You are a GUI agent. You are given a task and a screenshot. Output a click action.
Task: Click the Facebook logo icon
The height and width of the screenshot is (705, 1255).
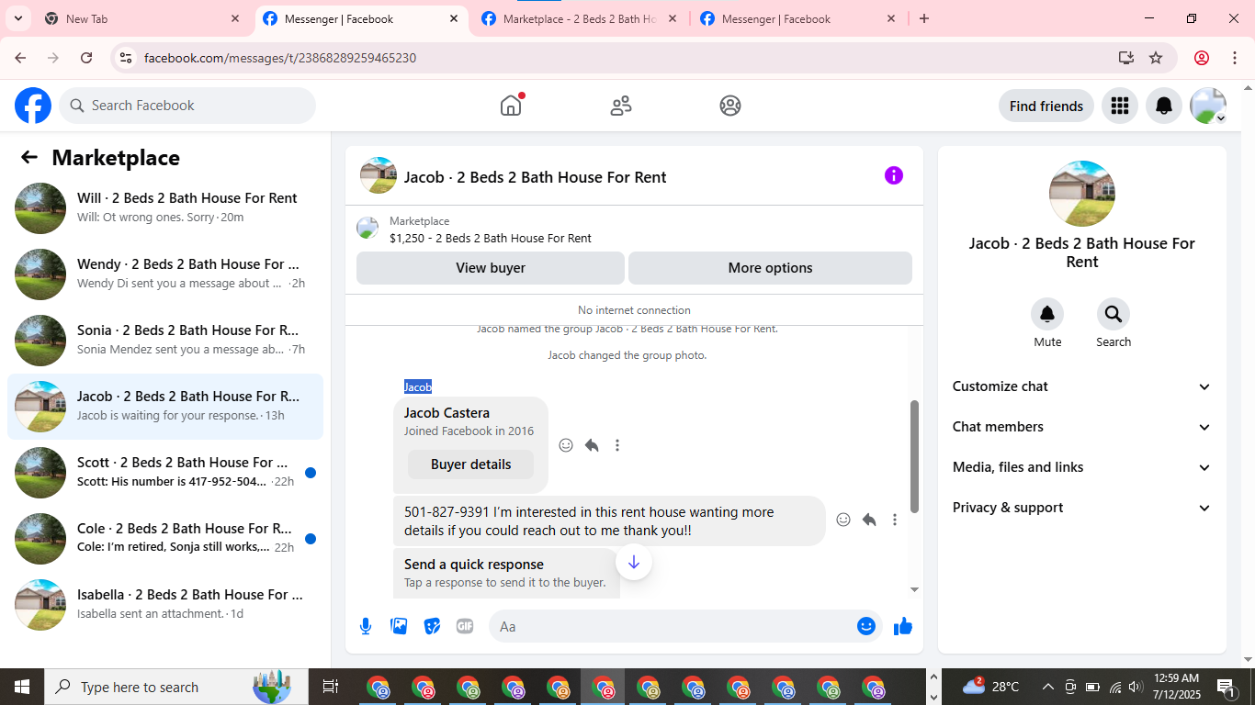[x=33, y=106]
